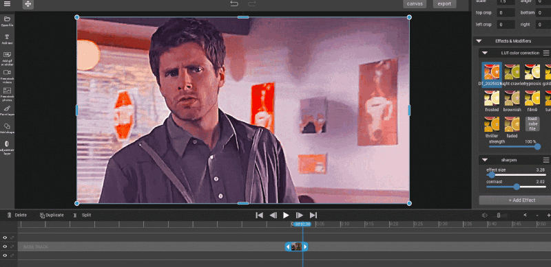
Task: Open sharpen effect options menu
Action: pos(545,160)
